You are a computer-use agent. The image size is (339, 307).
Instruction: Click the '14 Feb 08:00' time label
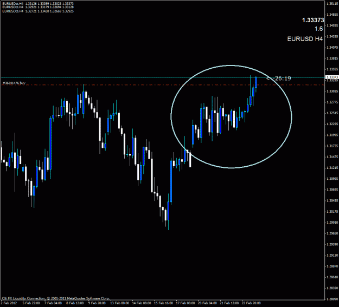pyautogui.click(x=142, y=303)
